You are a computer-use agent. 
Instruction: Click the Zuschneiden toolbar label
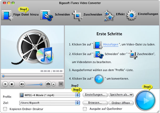tap(93, 14)
